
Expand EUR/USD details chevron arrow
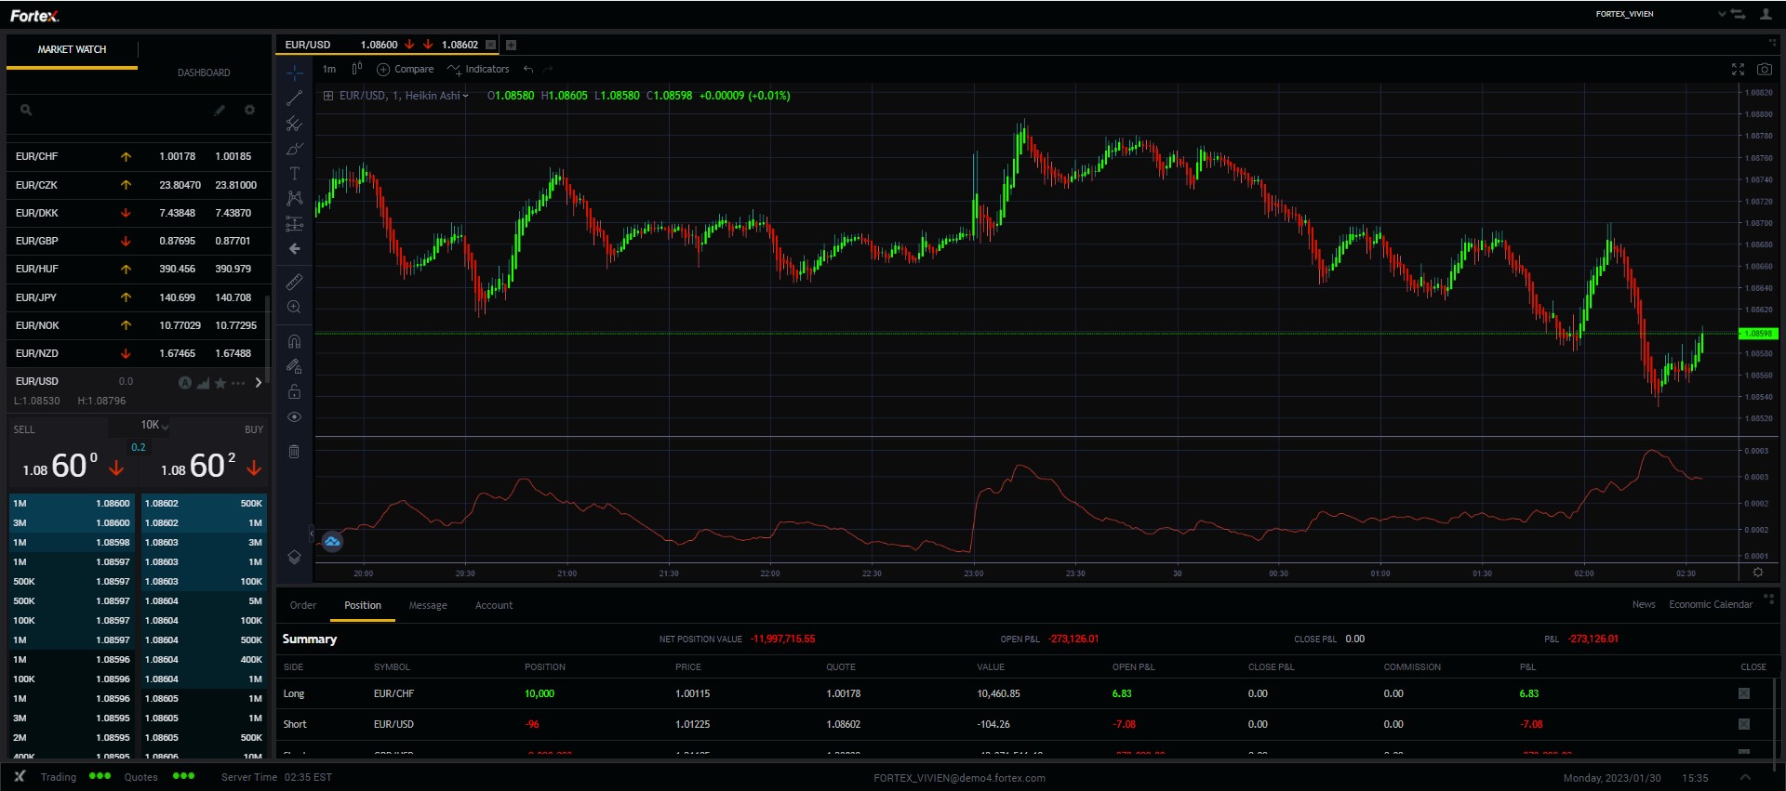(259, 382)
